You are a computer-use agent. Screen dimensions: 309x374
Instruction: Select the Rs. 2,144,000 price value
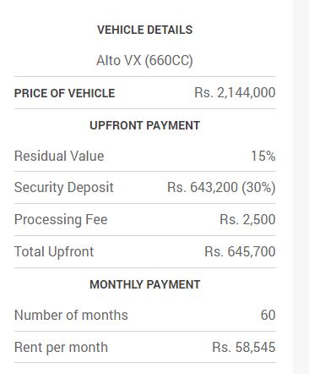tap(235, 93)
